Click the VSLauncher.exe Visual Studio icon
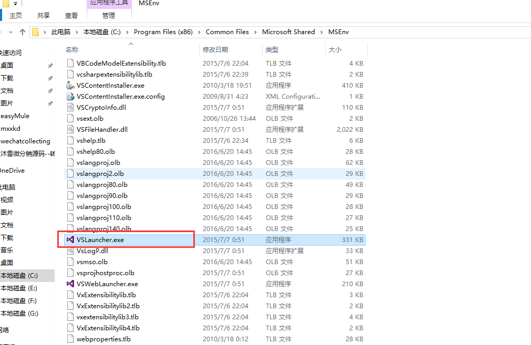The width and height of the screenshot is (531, 345). coord(70,239)
